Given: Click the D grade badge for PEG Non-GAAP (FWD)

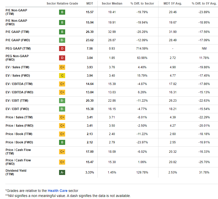Looking at the screenshot, I should coord(62,58).
